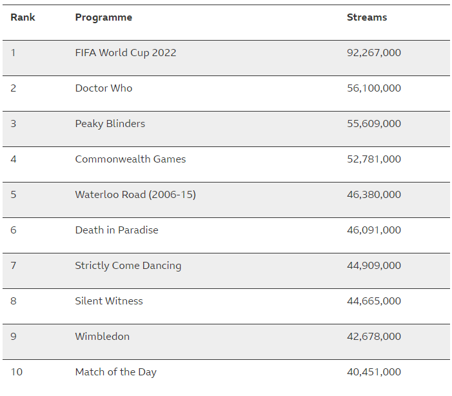Click the Death in Paradise entry
Image resolution: width=452 pixels, height=396 pixels.
[116, 230]
